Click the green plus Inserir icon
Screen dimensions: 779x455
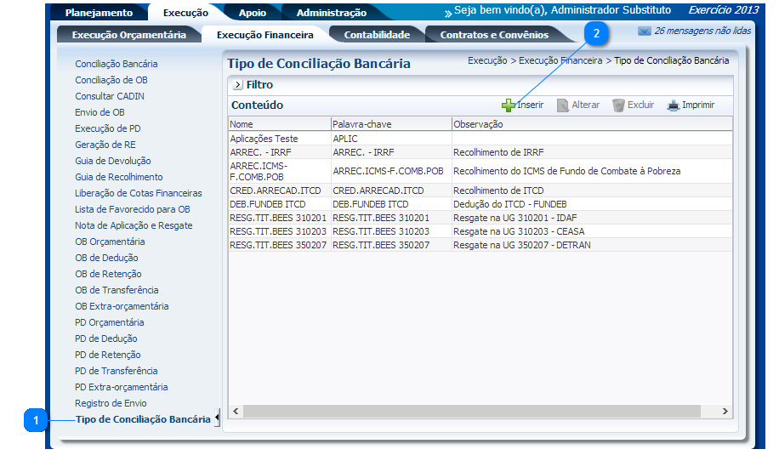click(x=508, y=105)
